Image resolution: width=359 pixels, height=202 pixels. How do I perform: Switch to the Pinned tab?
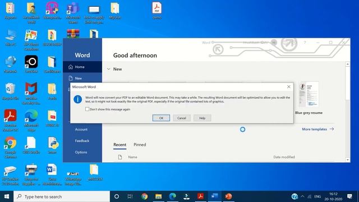tap(140, 145)
